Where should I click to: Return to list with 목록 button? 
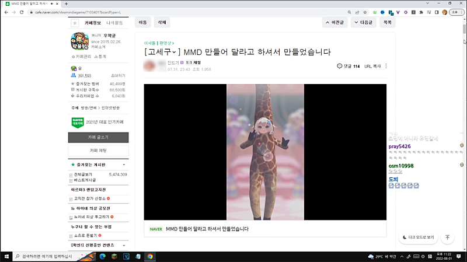tap(388, 22)
